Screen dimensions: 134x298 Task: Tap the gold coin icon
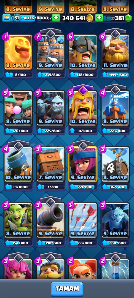pyautogui.click(x=90, y=18)
